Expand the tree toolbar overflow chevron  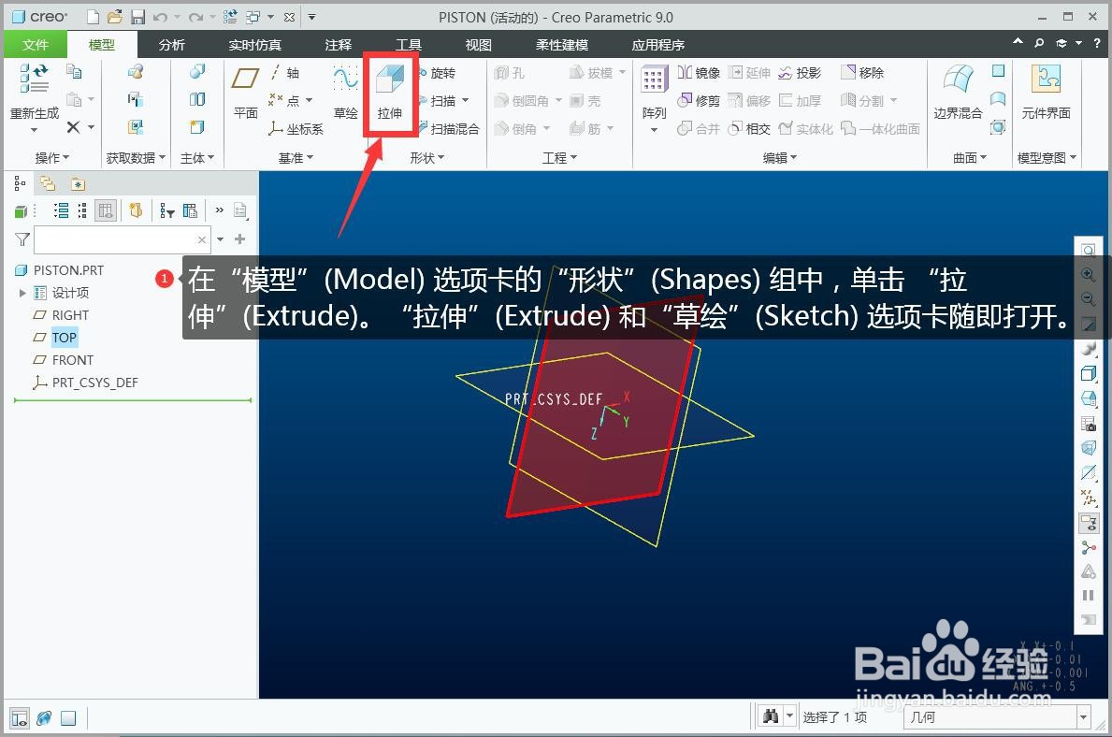point(219,210)
